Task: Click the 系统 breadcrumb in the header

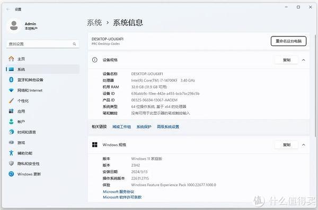Action: [x=94, y=22]
